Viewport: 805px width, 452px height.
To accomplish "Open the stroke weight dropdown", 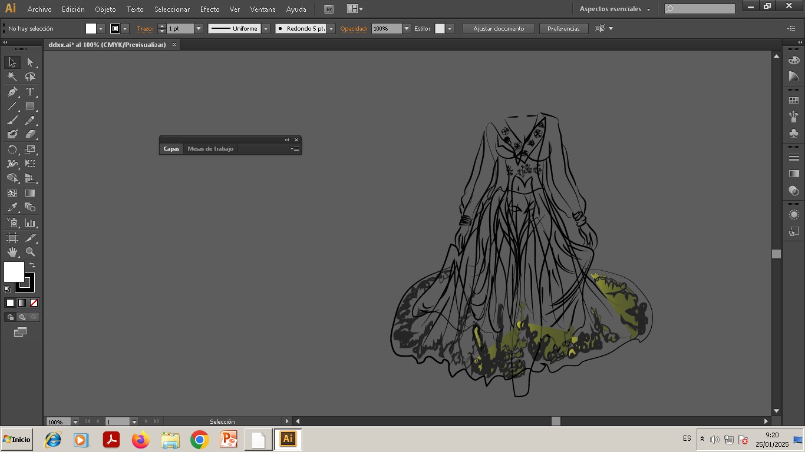I will click(199, 28).
